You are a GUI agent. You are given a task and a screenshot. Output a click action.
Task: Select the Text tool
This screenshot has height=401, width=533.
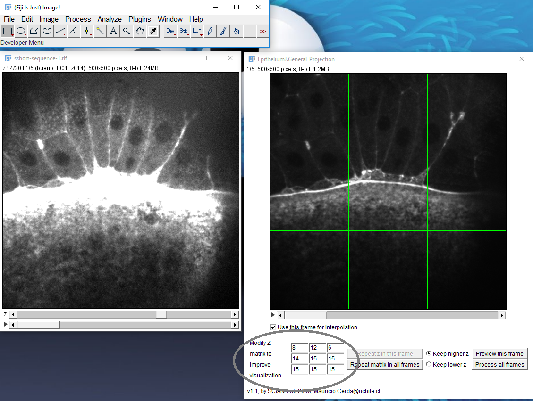pos(113,31)
